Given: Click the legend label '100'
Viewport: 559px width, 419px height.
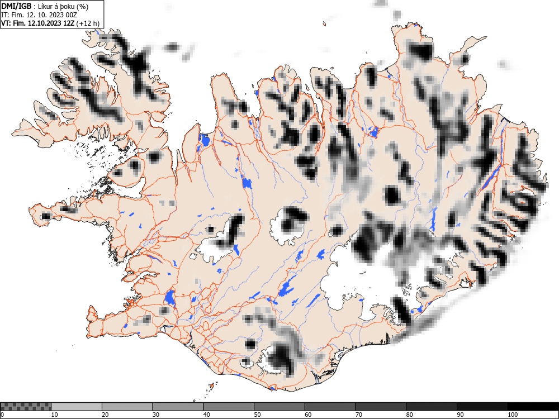Looking at the screenshot, I should 512,415.
